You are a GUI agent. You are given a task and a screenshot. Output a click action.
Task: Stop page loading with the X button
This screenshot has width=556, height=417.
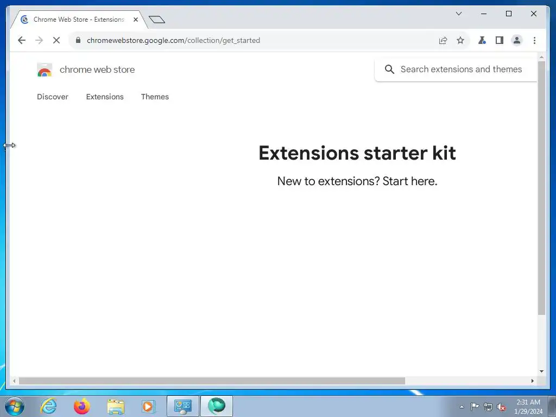pos(56,40)
